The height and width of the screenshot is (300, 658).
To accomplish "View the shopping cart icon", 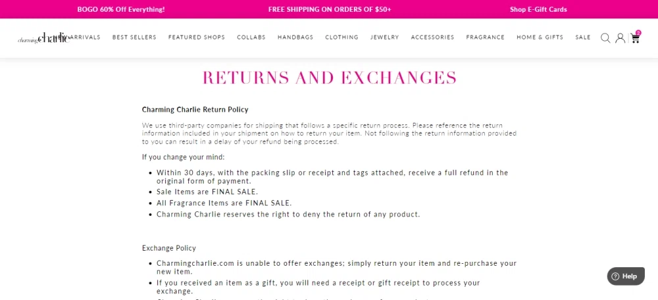I will coord(634,39).
